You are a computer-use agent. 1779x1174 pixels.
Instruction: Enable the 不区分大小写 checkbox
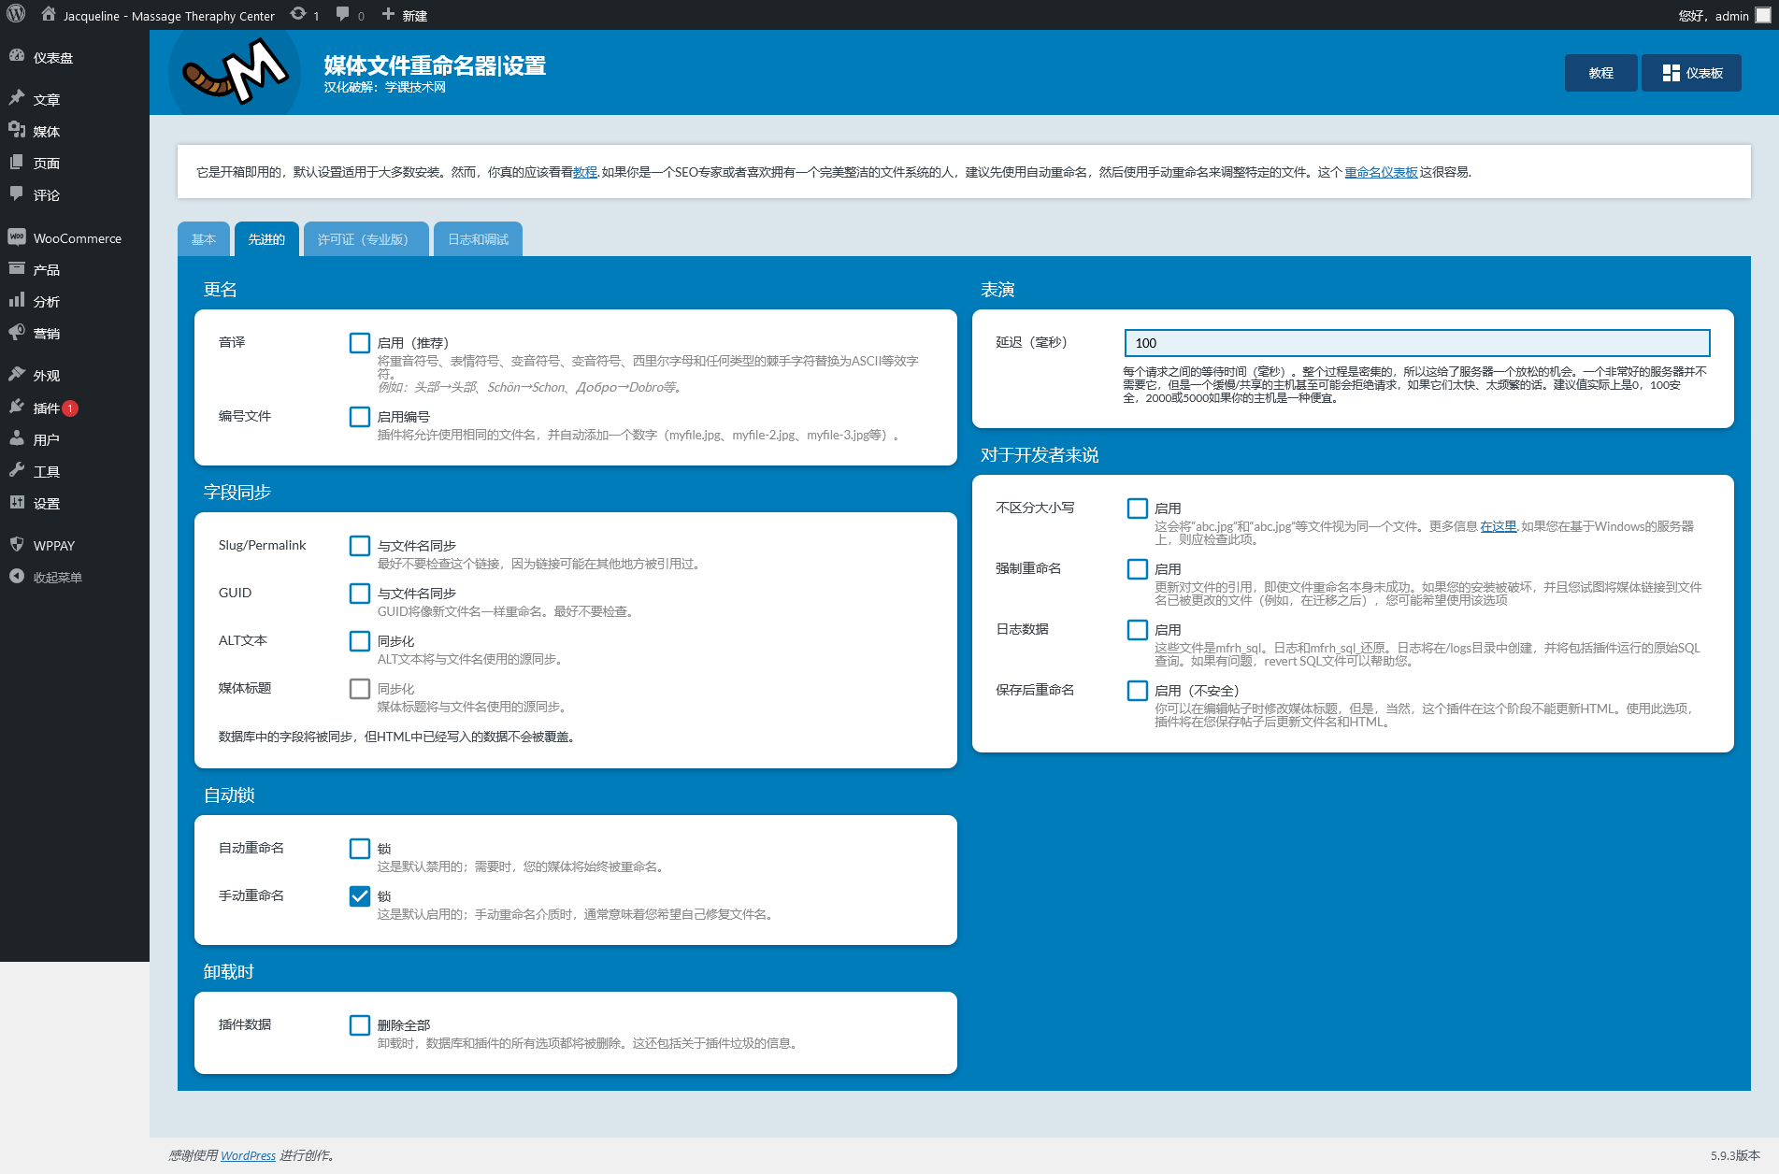1138,508
